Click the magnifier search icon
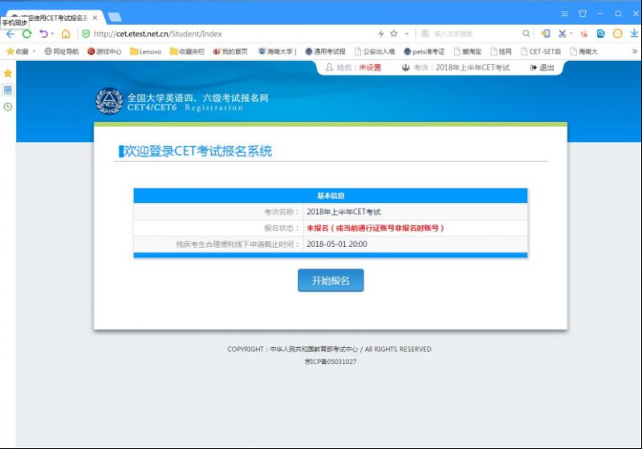Viewport: 642px width, 449px height. point(526,34)
